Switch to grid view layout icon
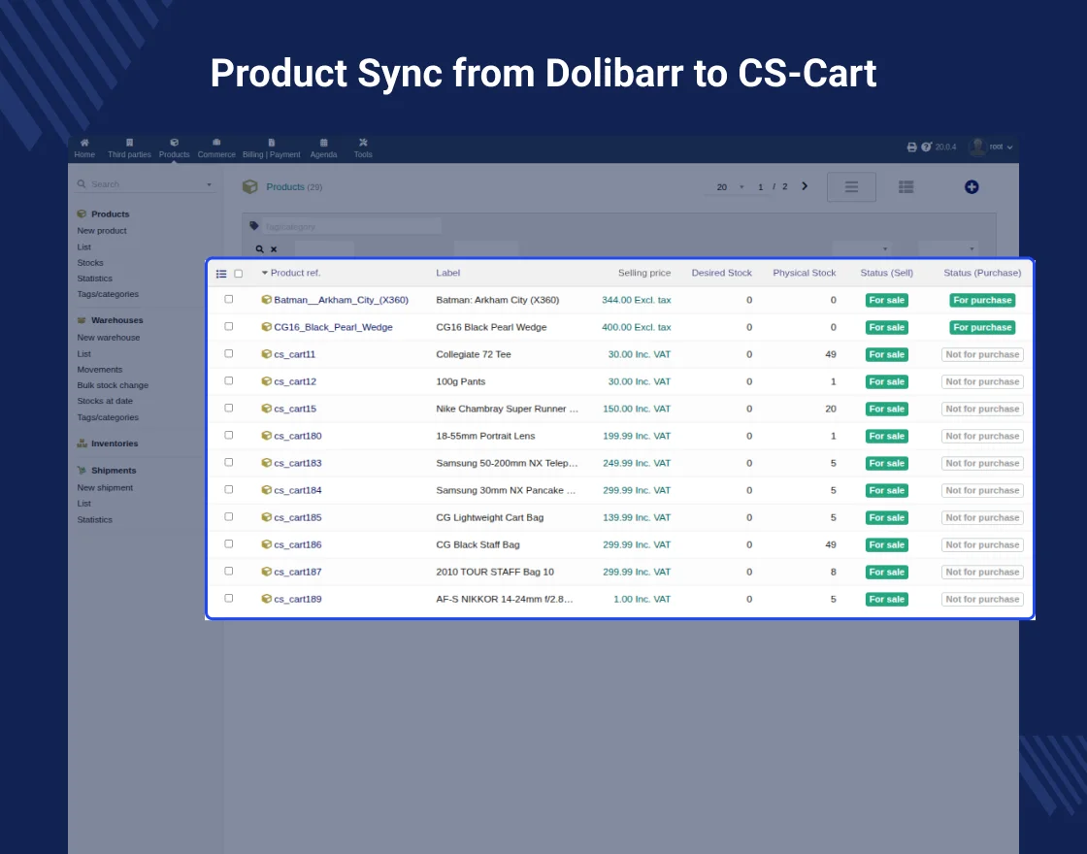Image resolution: width=1087 pixels, height=854 pixels. (x=906, y=187)
